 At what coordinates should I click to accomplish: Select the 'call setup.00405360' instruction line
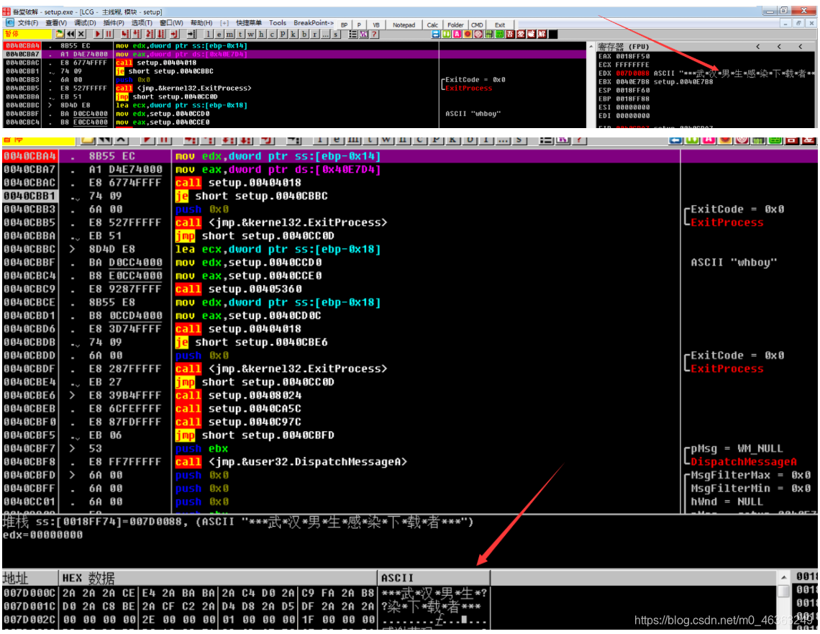(x=239, y=289)
